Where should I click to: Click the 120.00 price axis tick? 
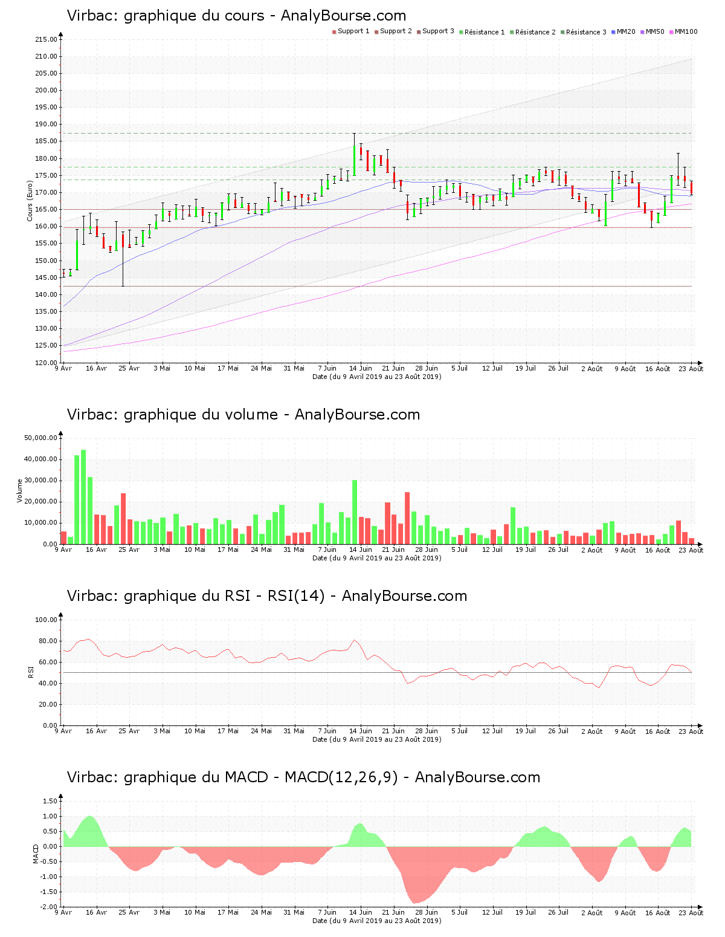[46, 363]
